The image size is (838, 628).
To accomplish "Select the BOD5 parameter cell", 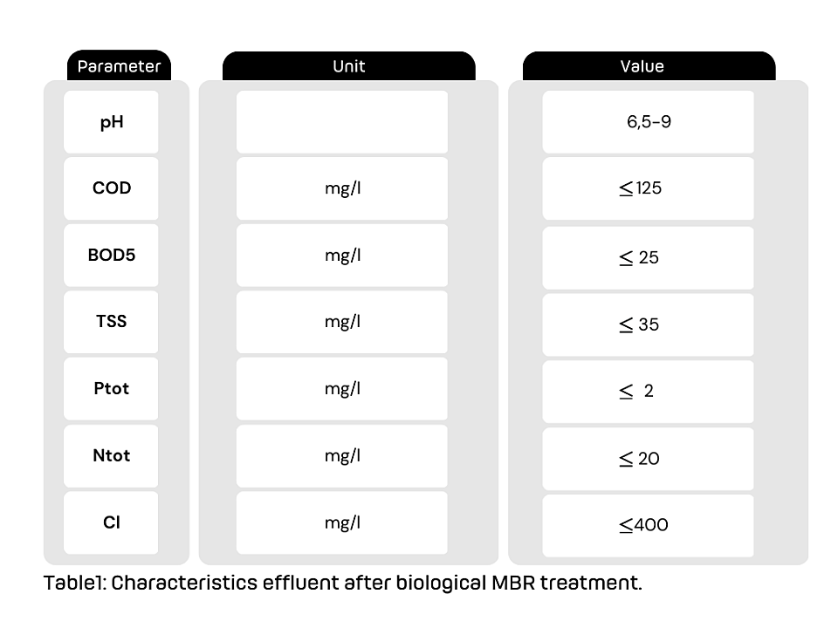I will (x=111, y=256).
